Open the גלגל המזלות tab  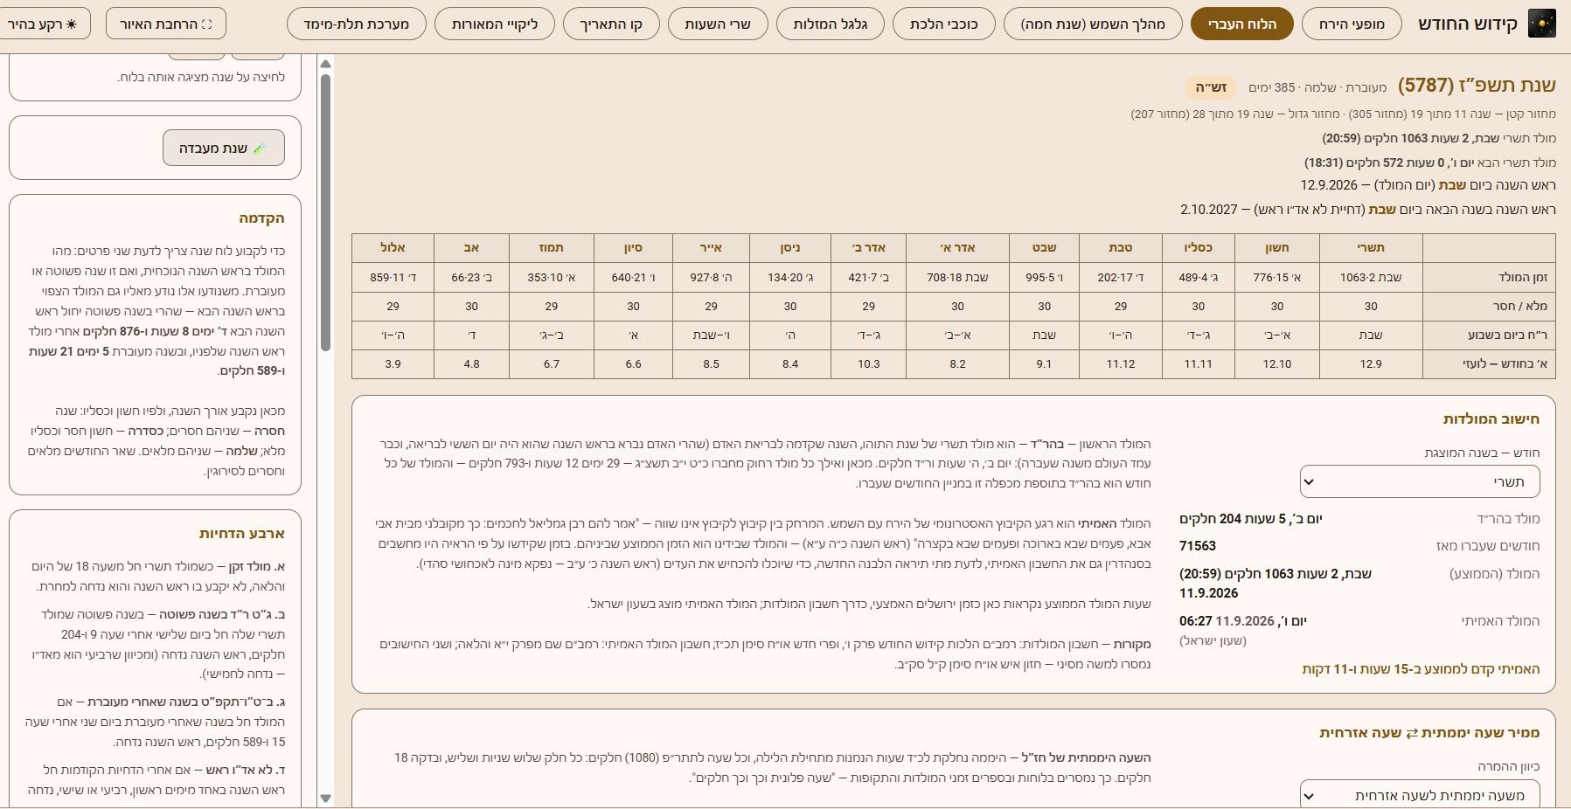point(831,24)
